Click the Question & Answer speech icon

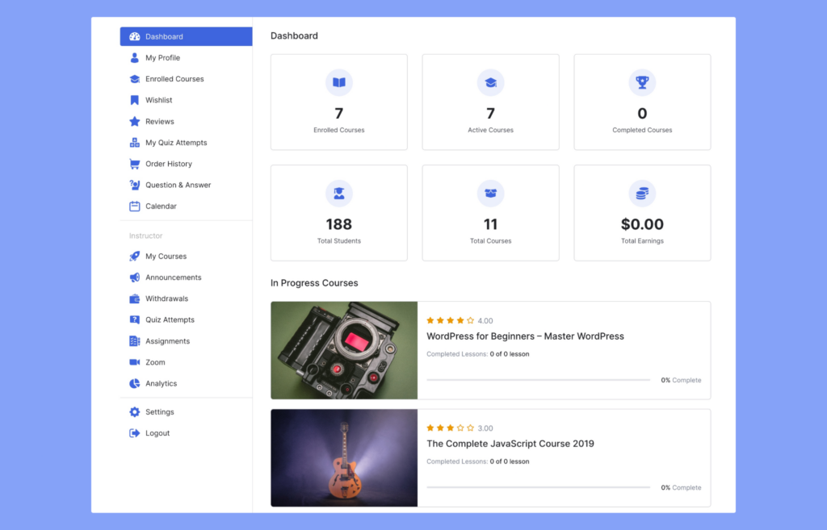click(132, 185)
